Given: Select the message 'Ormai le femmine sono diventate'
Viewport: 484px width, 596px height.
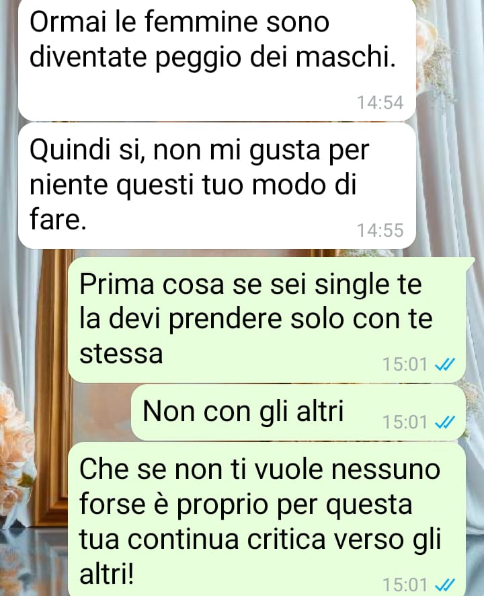Looking at the screenshot, I should pos(217,60).
